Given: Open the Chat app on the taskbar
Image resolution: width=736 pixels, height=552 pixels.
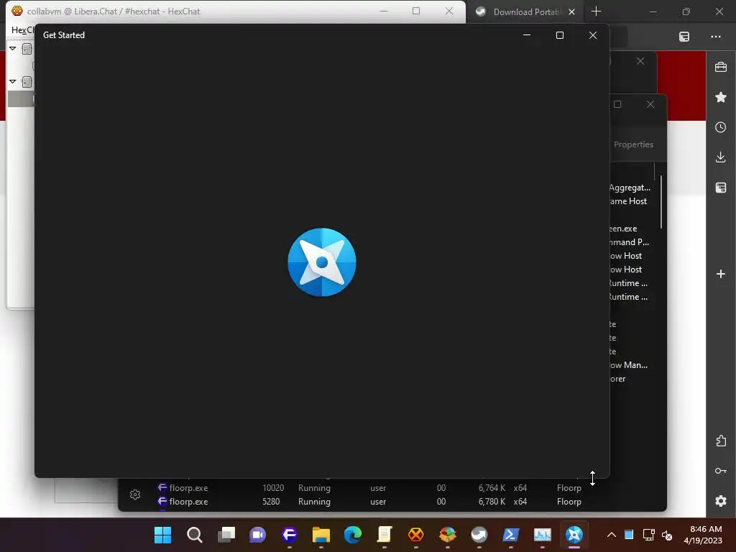Looking at the screenshot, I should coord(258,535).
